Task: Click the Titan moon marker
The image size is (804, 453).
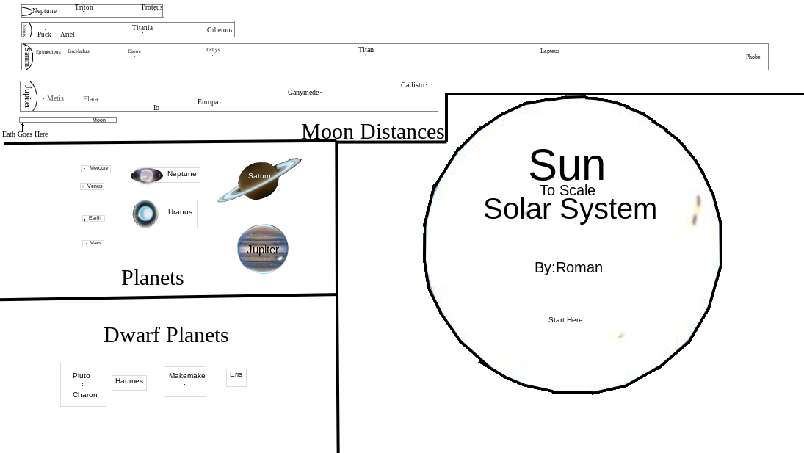Action: (x=366, y=51)
